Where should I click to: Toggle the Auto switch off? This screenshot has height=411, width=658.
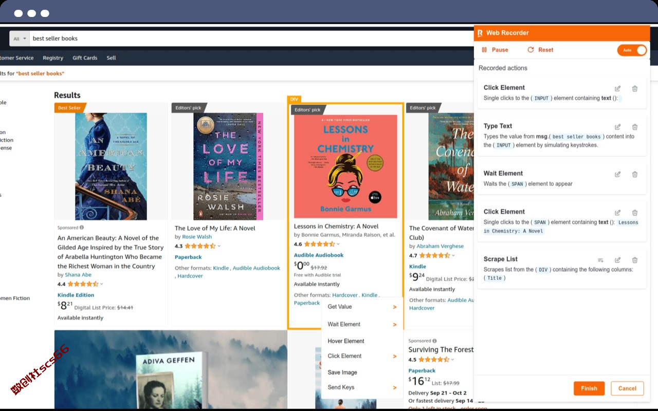[x=632, y=50]
